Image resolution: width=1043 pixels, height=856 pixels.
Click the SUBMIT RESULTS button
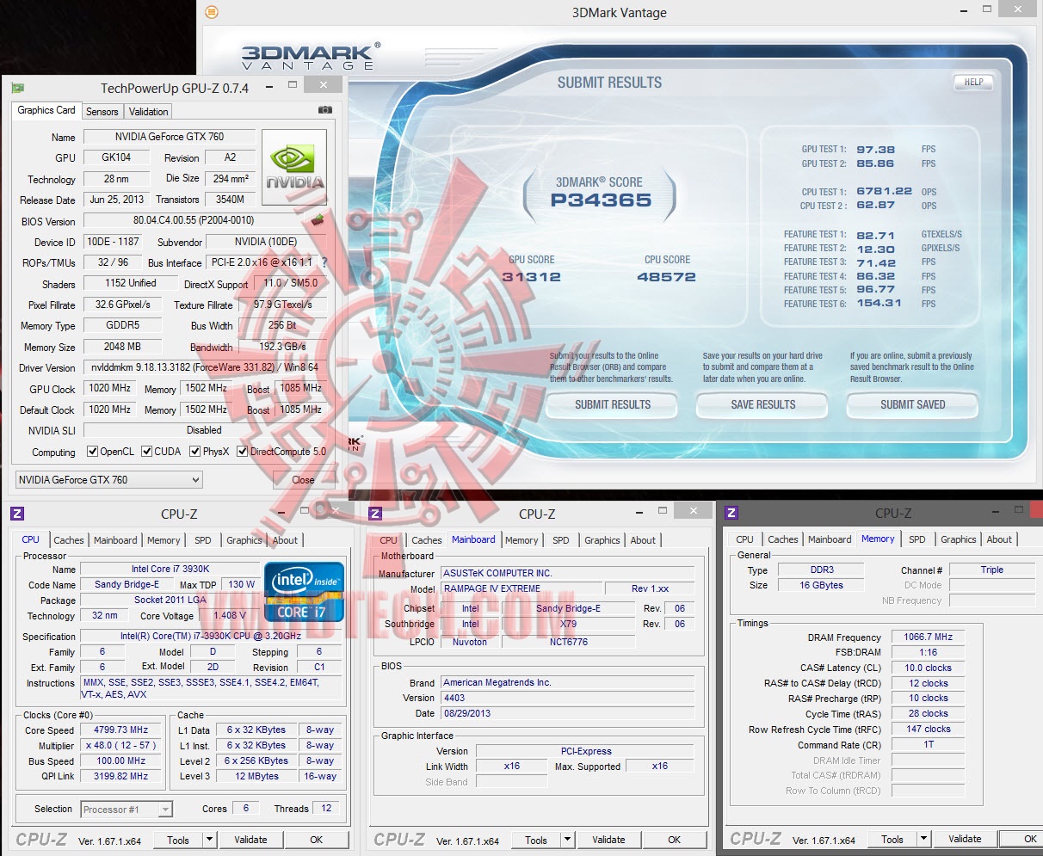pos(613,404)
